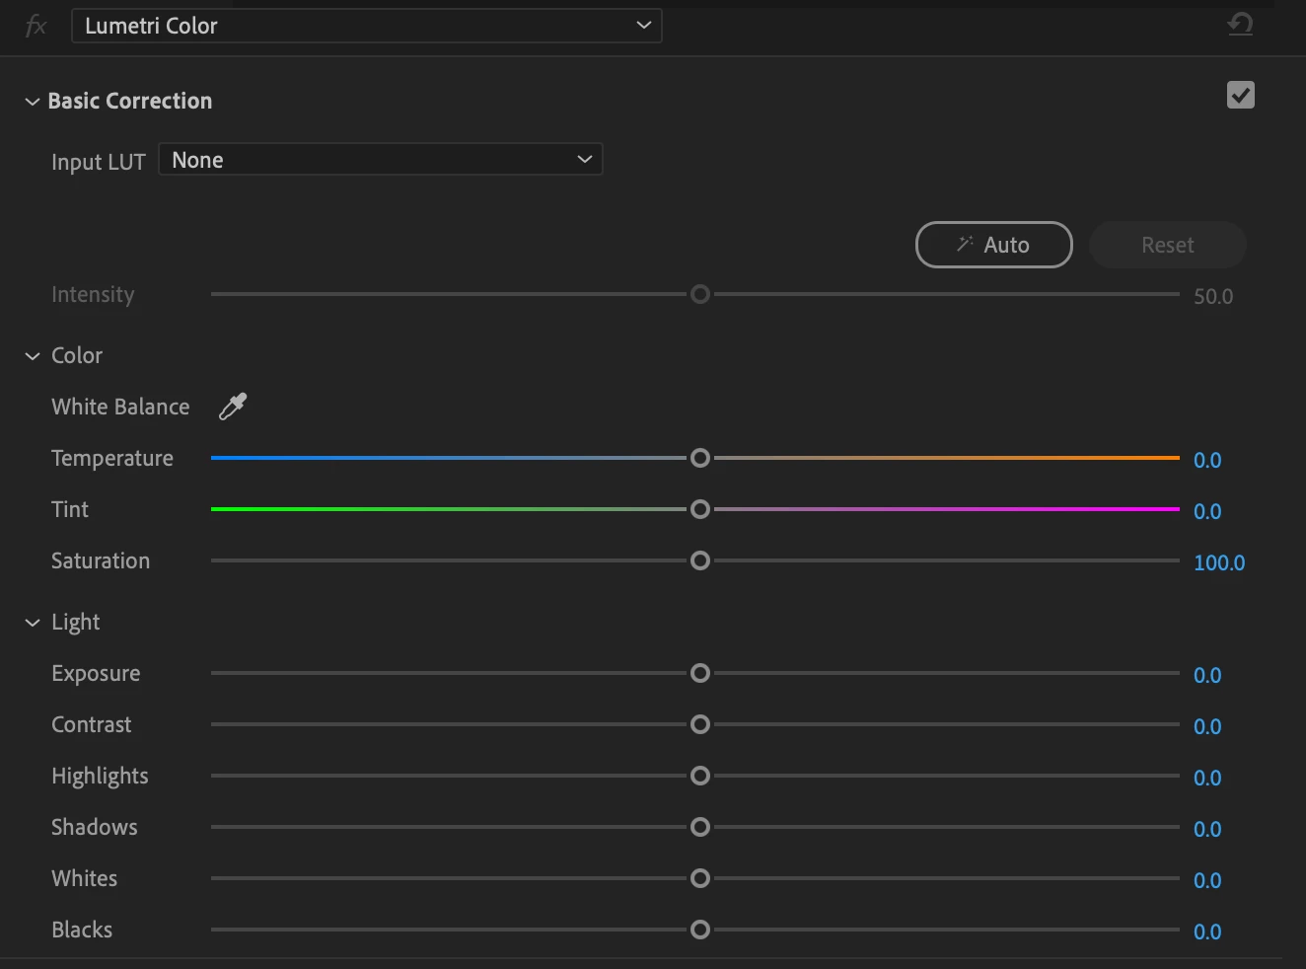Image resolution: width=1306 pixels, height=969 pixels.
Task: Click the Shadows label
Action: click(x=95, y=827)
